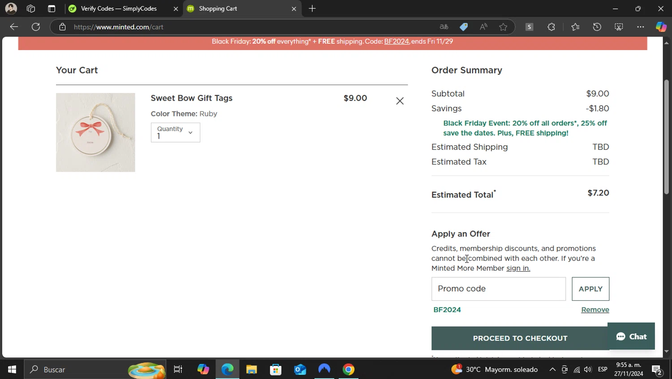Focus the Promo code input field
The width and height of the screenshot is (672, 379).
[x=499, y=289]
